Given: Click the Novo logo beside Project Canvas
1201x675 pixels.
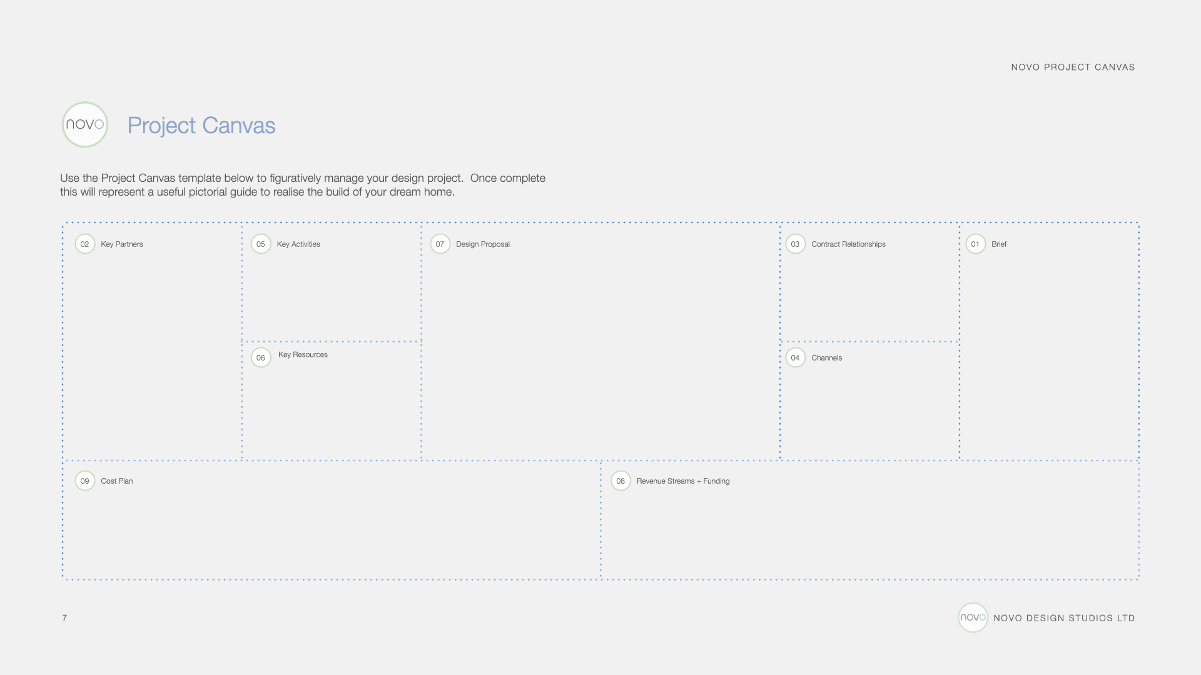Looking at the screenshot, I should pyautogui.click(x=85, y=124).
